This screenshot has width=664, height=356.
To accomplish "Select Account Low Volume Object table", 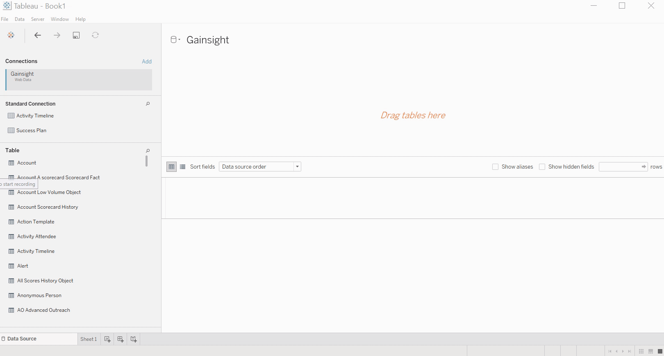I will pos(49,192).
